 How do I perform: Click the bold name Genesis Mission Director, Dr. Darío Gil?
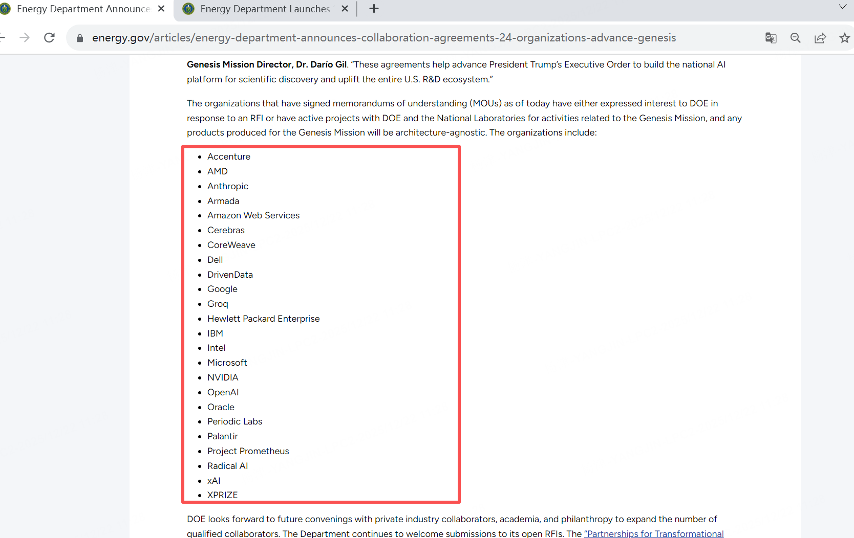pos(267,64)
